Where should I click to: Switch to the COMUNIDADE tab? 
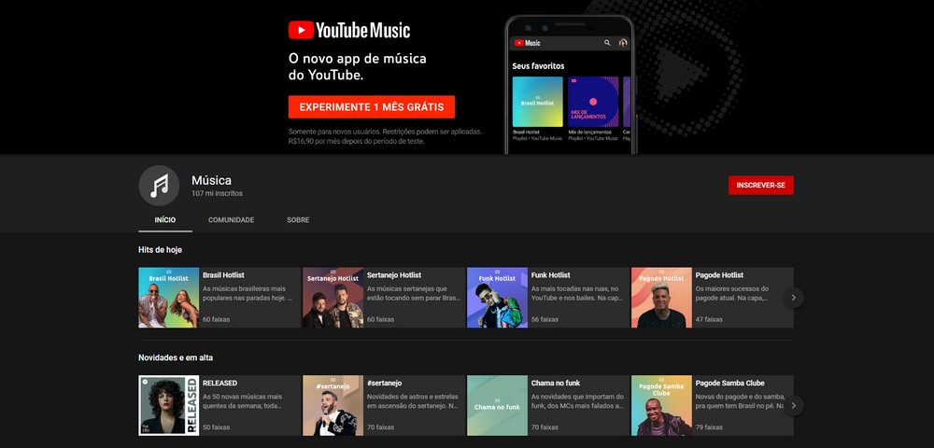click(x=231, y=220)
